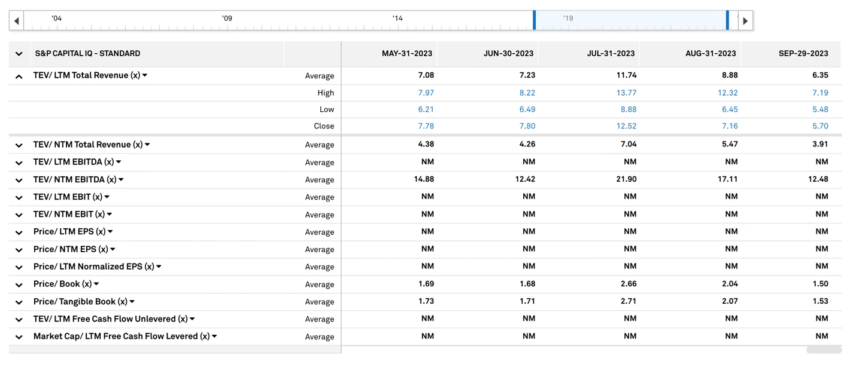856x367 pixels.
Task: Click right handle of timeline range selector
Action: tap(727, 20)
